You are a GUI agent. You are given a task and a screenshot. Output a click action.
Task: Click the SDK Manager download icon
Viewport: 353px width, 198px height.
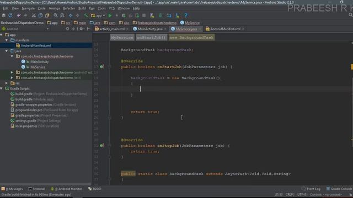[178, 15]
